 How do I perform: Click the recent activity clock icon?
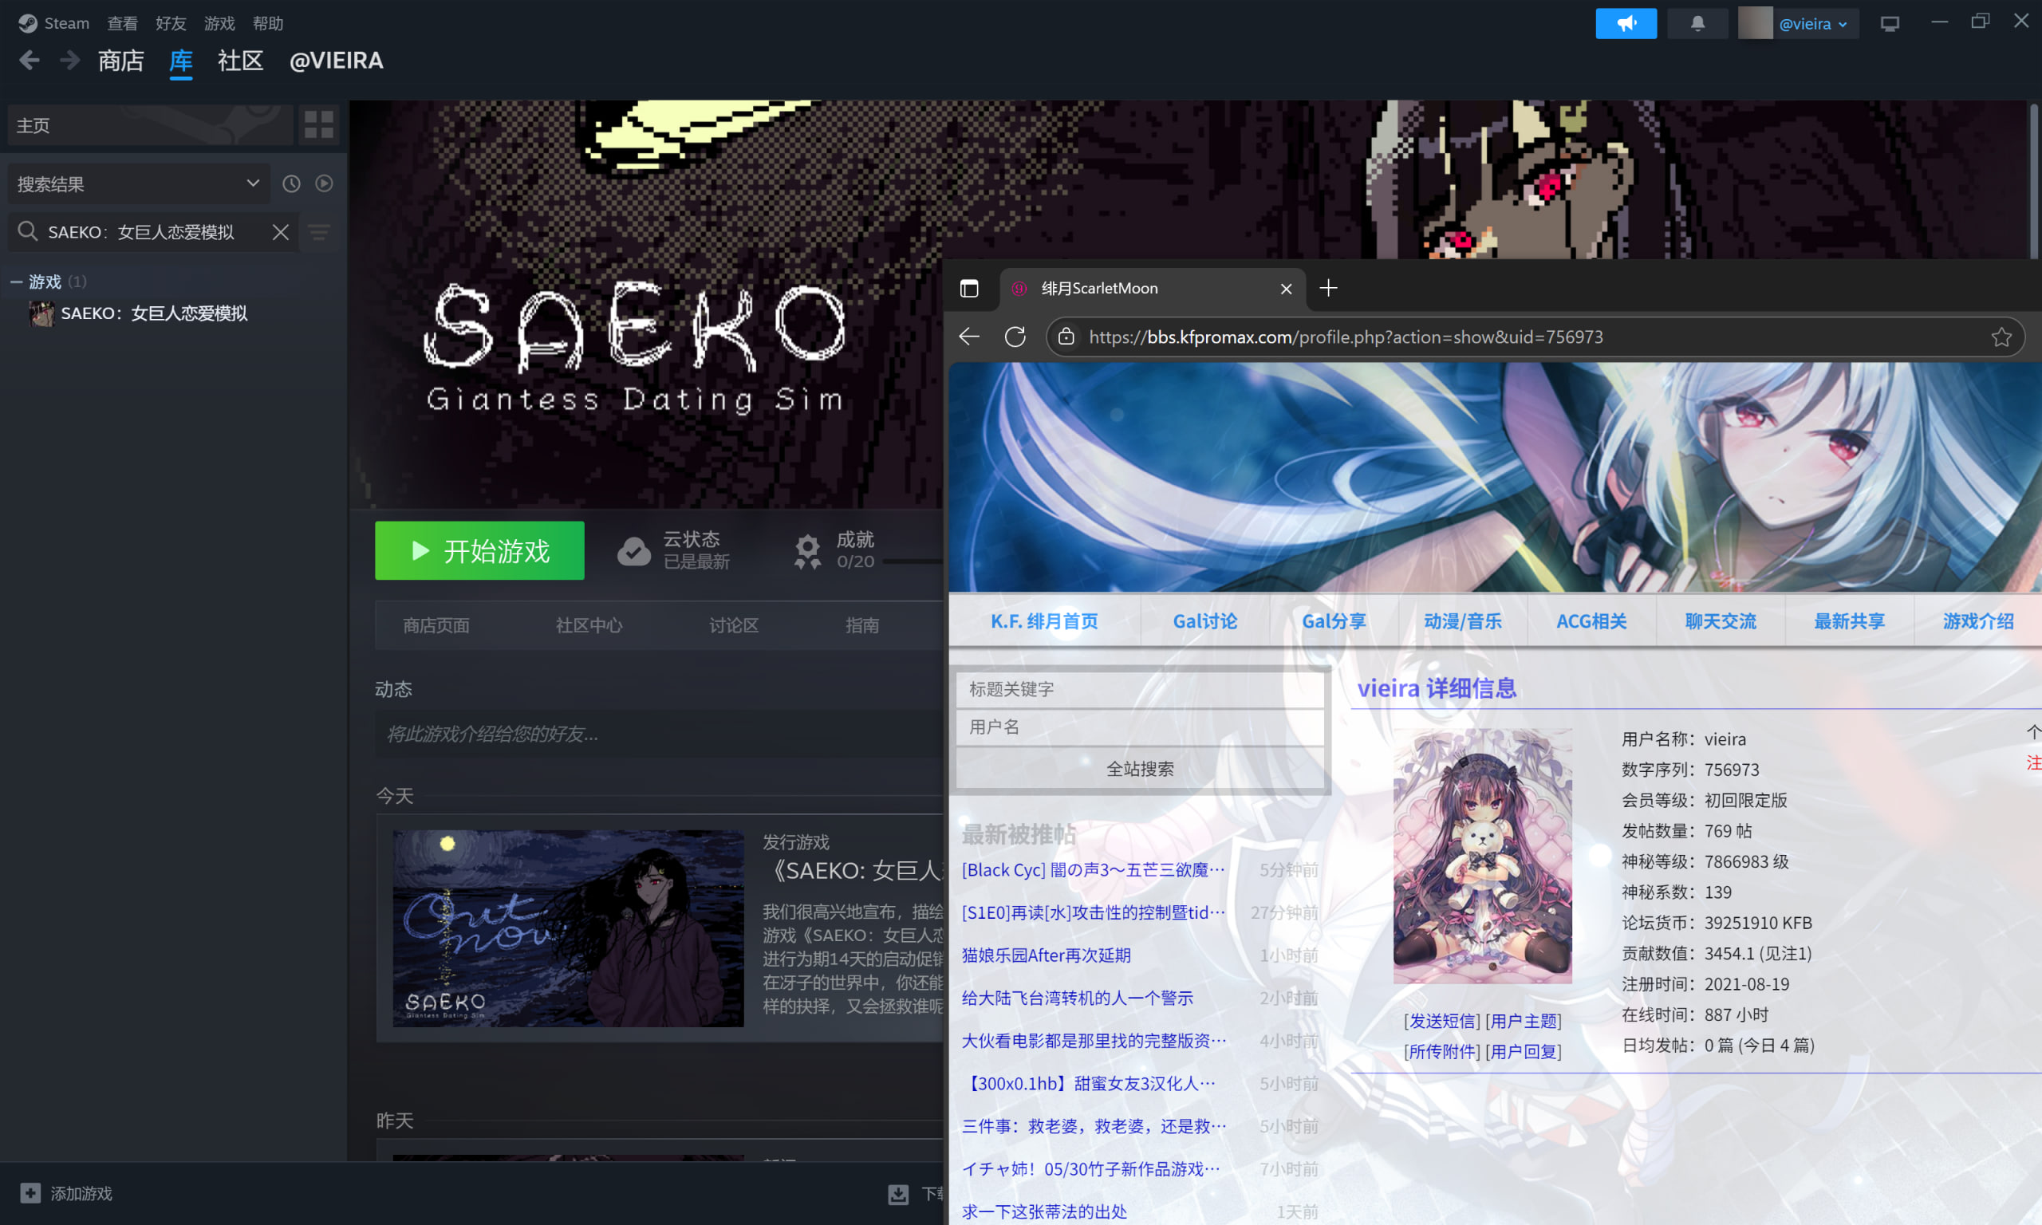[291, 183]
